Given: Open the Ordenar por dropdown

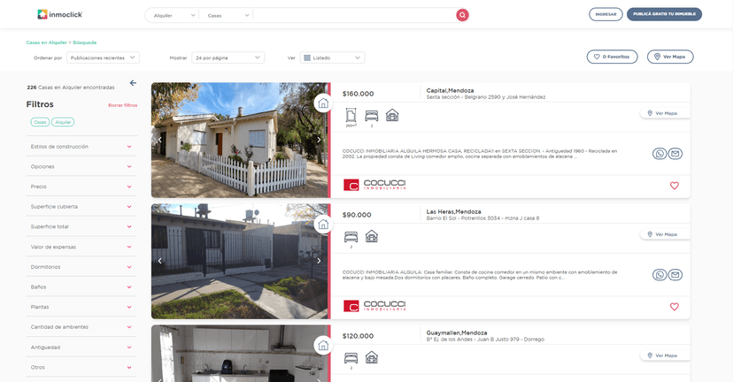Looking at the screenshot, I should click(x=103, y=57).
